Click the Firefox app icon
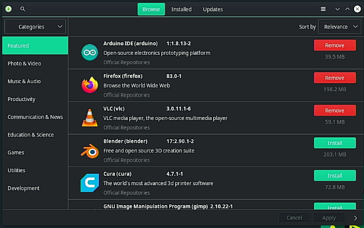This screenshot has width=364, height=228. (89, 85)
